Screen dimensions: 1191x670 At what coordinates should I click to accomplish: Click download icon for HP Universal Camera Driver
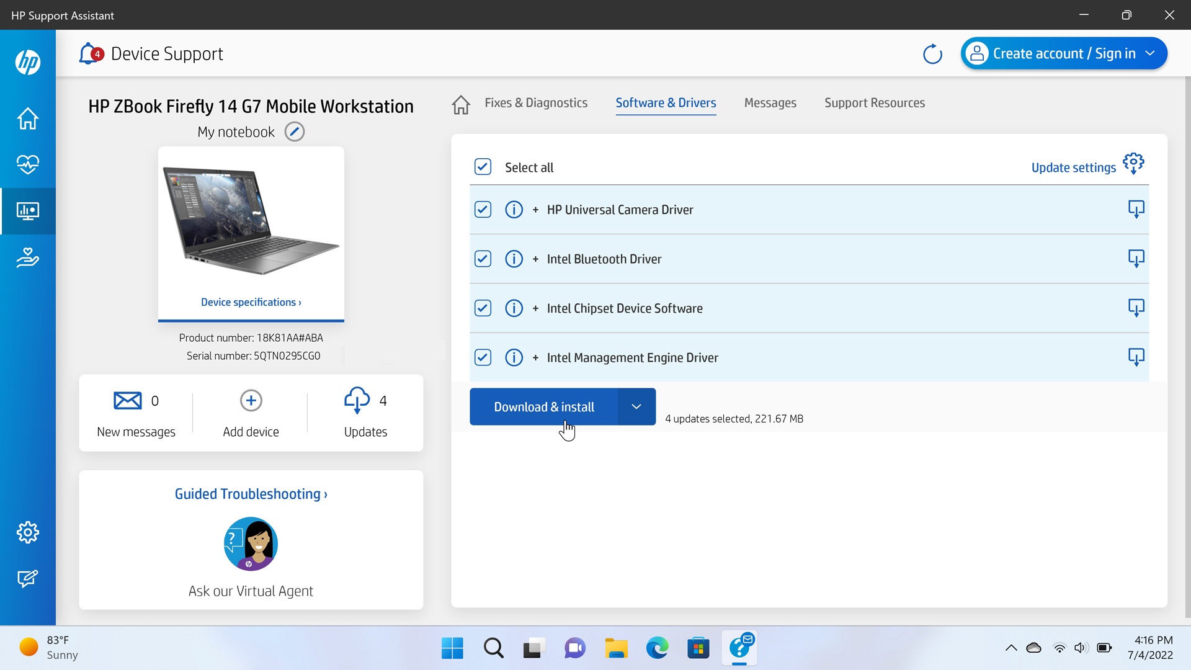(x=1136, y=209)
